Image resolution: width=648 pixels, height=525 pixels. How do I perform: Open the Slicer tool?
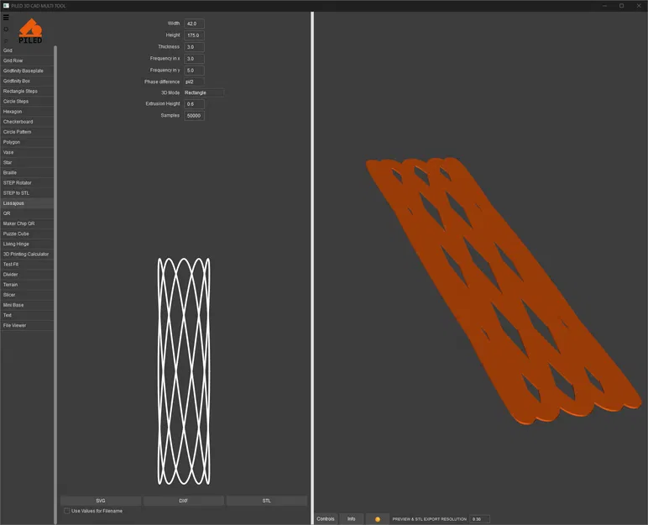tap(27, 295)
